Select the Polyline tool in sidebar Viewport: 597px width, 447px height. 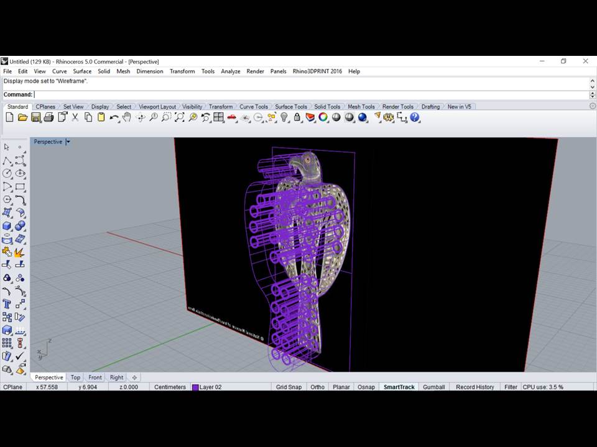[x=7, y=161]
